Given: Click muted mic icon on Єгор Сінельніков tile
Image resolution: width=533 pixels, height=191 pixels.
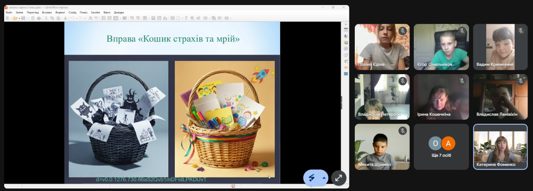Looking at the screenshot, I should (461, 31).
